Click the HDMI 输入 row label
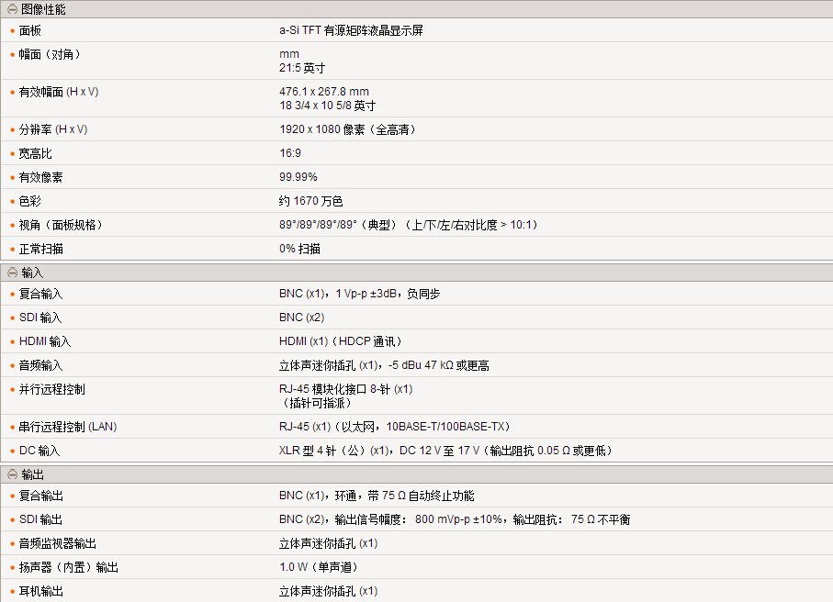Image resolution: width=833 pixels, height=602 pixels. [45, 341]
